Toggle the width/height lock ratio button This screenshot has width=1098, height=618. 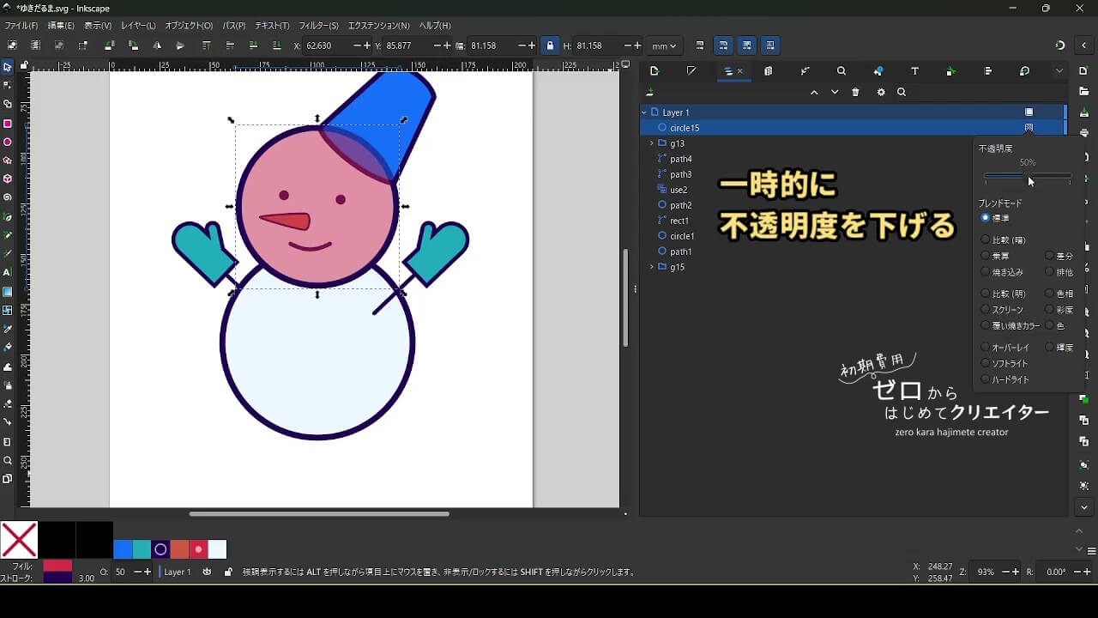[550, 45]
